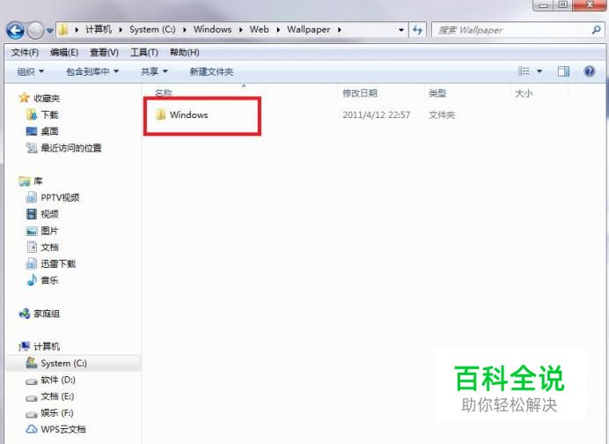This screenshot has width=609, height=444.
Task: Open the 共享 dropdown in toolbar
Action: coord(154,72)
